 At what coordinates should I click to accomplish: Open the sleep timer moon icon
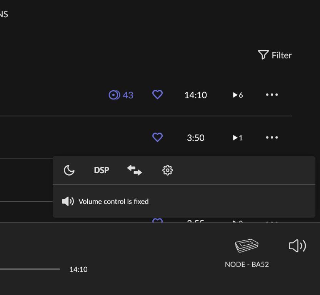coord(69,170)
